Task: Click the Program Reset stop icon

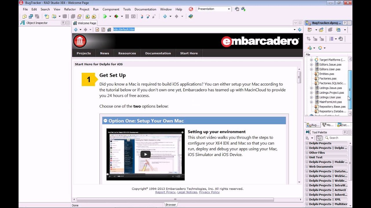Action: tap(133, 16)
